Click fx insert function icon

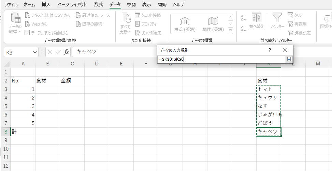[66, 52]
